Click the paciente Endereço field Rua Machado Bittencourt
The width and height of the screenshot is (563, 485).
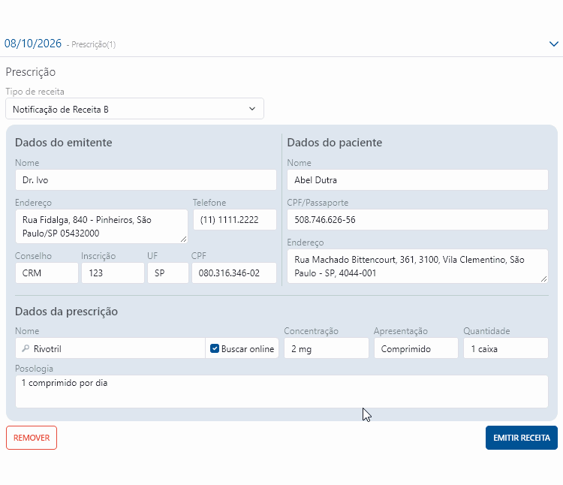[417, 267]
